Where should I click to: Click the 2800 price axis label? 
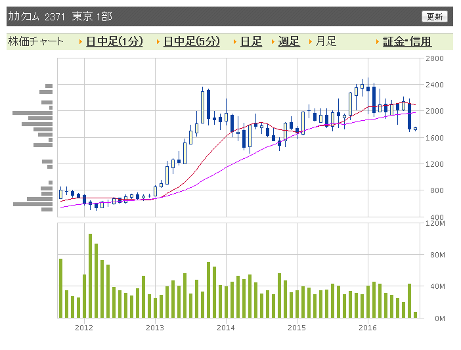pyautogui.click(x=435, y=58)
